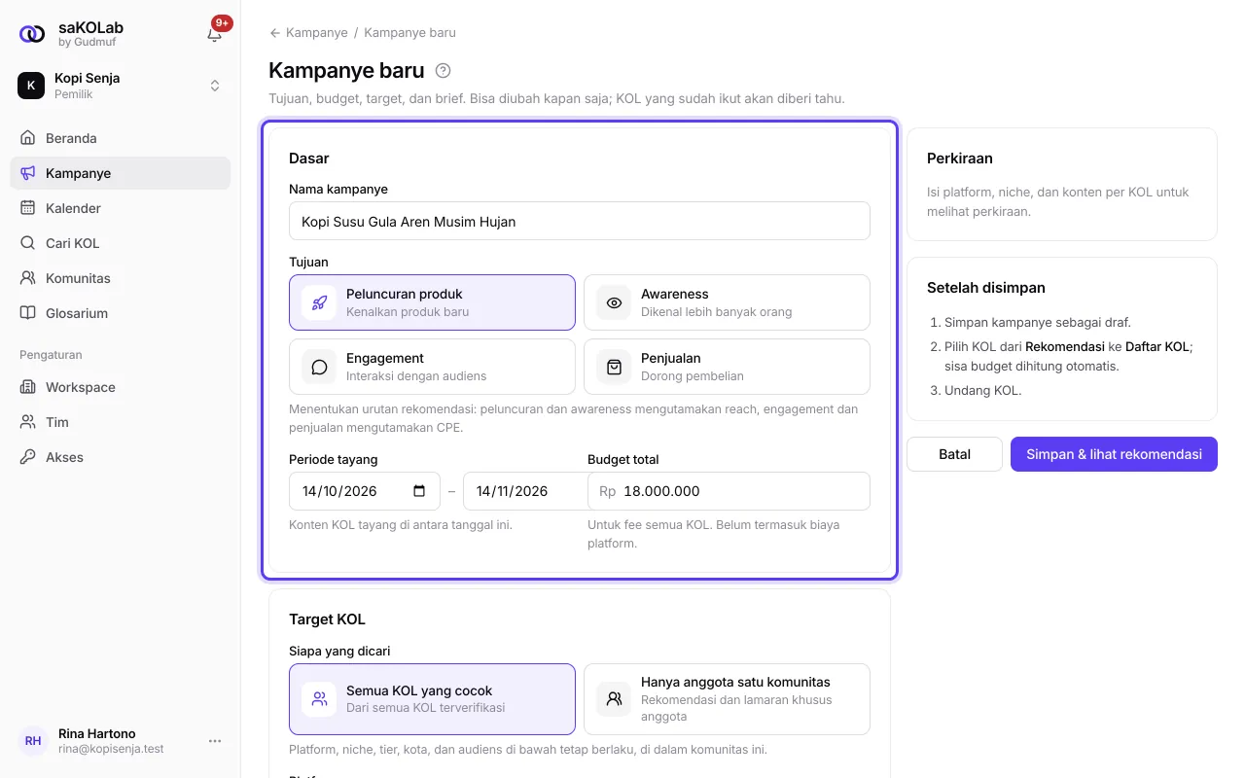Image resolution: width=1245 pixels, height=778 pixels.
Task: Select the Peluncuran produk goal
Action: [432, 302]
